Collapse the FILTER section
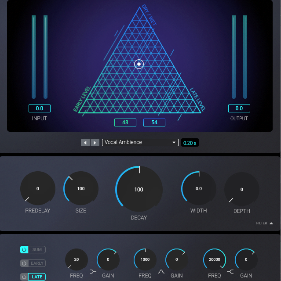The image size is (281, 281). (x=264, y=223)
